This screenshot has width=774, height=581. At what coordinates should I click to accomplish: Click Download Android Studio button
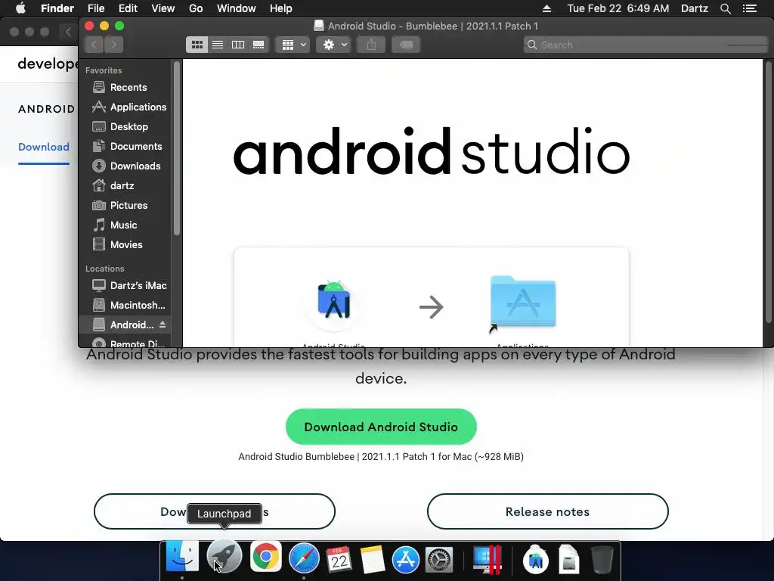pyautogui.click(x=381, y=427)
